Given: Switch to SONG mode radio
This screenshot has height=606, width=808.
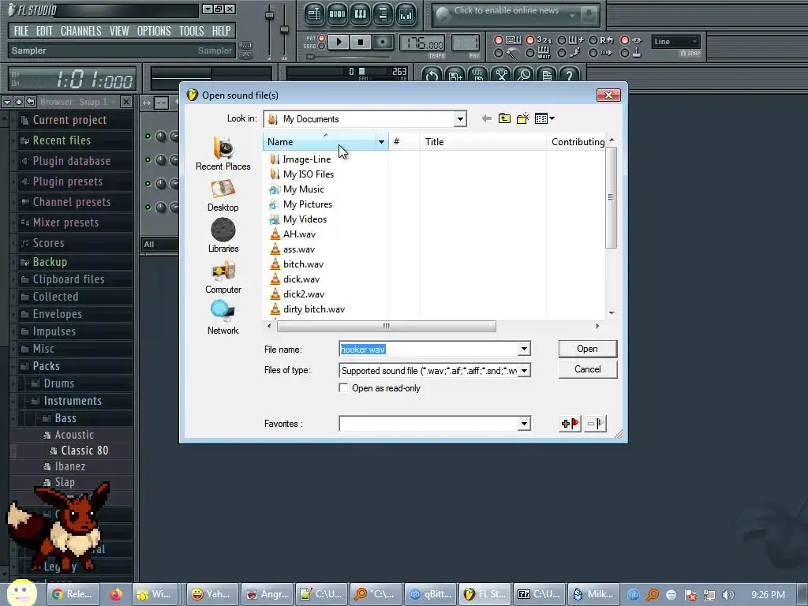Looking at the screenshot, I should pos(322,47).
